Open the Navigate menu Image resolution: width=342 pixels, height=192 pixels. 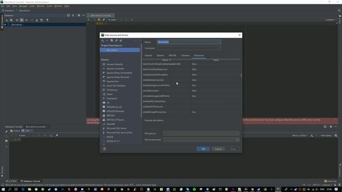pyautogui.click(x=23, y=6)
